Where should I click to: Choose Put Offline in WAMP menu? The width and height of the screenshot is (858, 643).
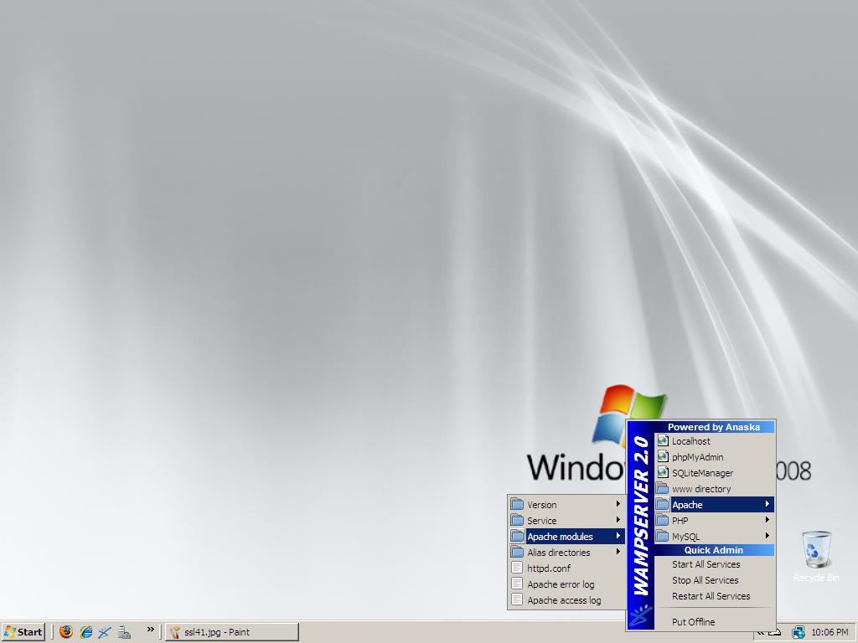pyautogui.click(x=693, y=622)
